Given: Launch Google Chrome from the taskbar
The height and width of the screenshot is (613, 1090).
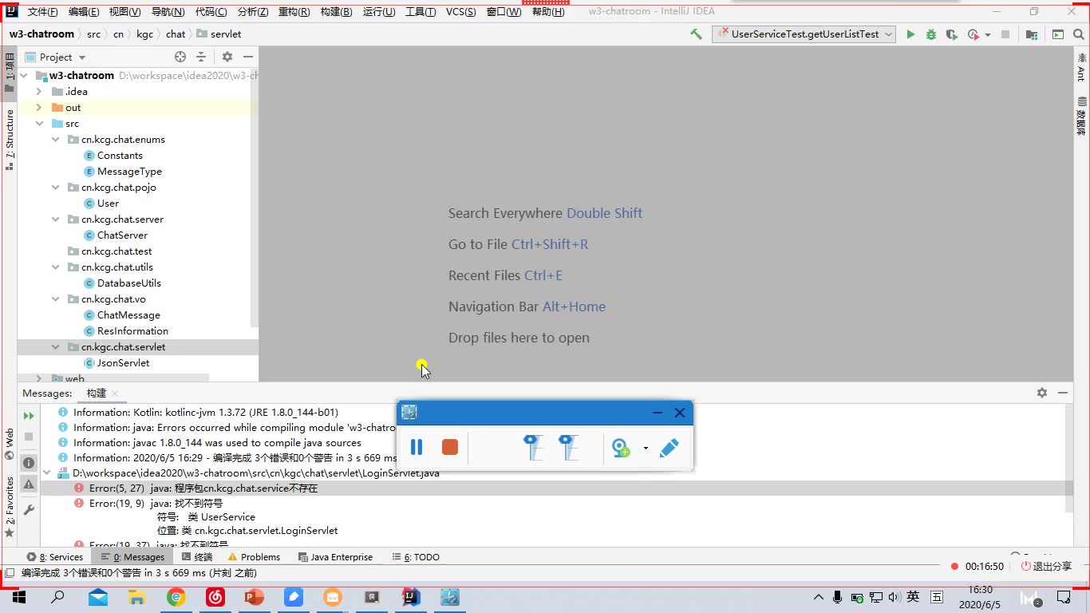Looking at the screenshot, I should (176, 596).
